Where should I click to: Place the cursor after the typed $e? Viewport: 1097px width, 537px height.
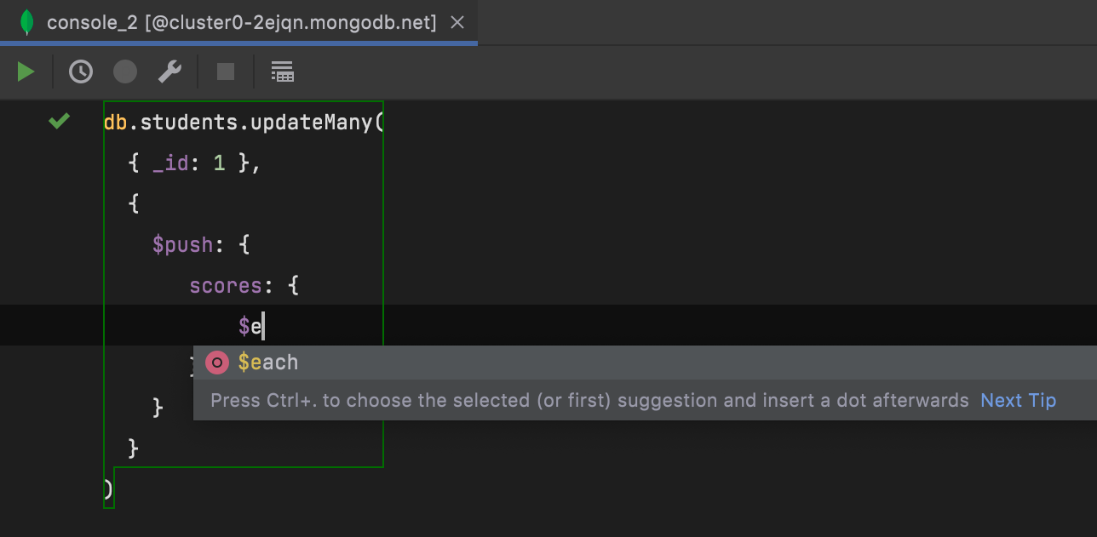tap(264, 327)
